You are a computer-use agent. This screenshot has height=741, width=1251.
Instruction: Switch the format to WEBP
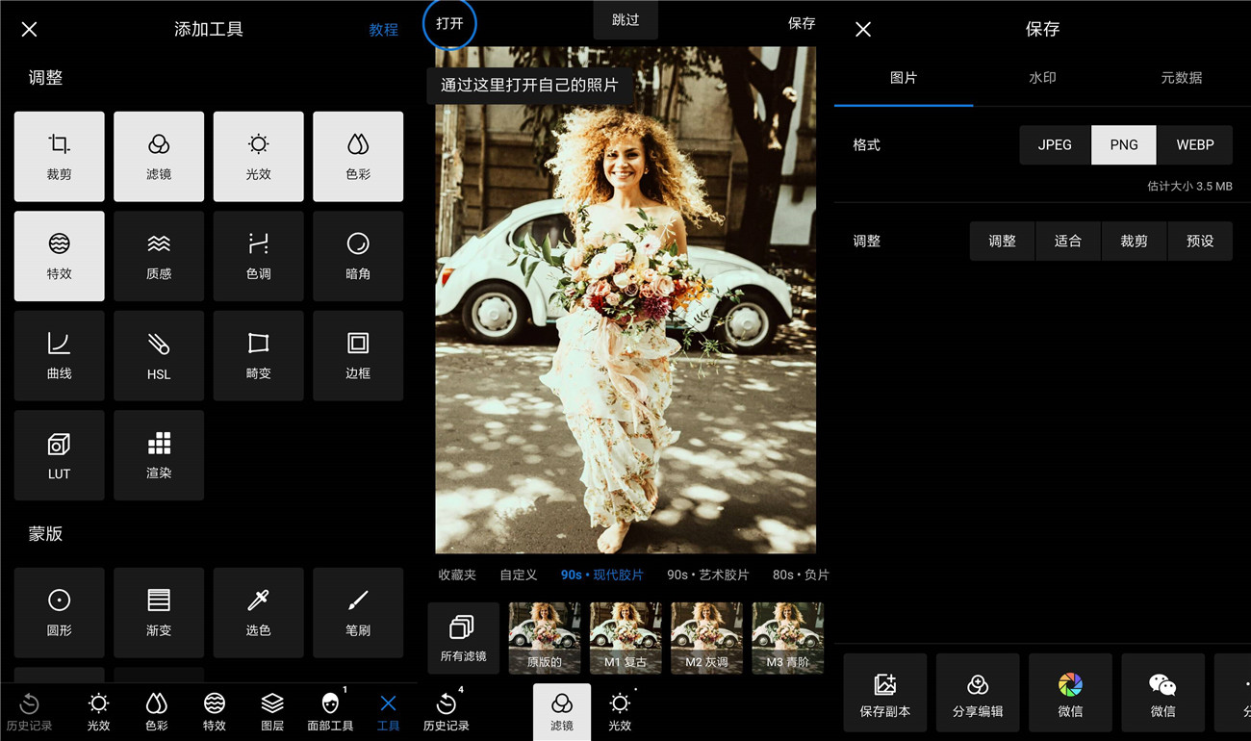(x=1194, y=144)
